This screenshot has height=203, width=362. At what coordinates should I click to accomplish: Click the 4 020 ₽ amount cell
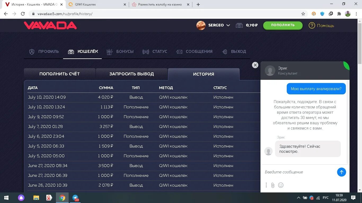point(105,97)
